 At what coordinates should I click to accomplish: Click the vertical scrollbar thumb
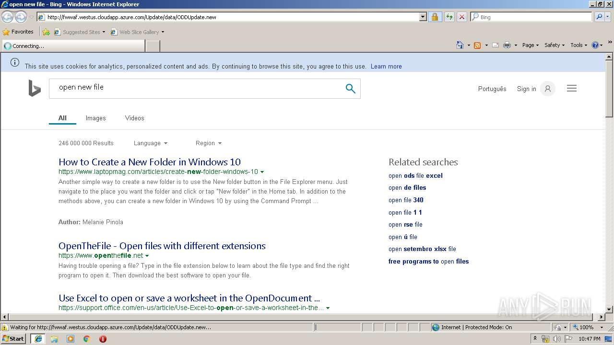coord(609,89)
